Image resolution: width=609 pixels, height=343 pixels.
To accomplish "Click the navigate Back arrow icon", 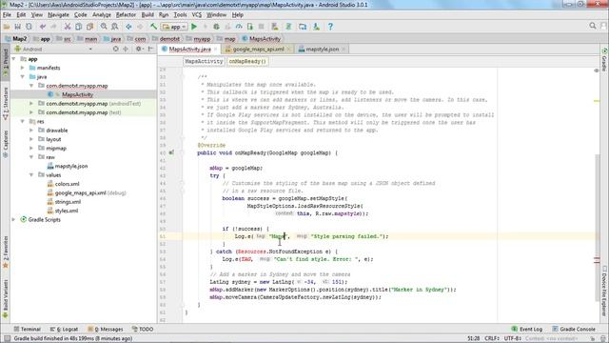I will 128,27.
